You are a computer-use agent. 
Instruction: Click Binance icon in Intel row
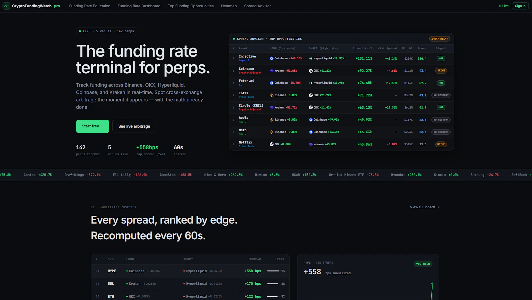(272, 95)
